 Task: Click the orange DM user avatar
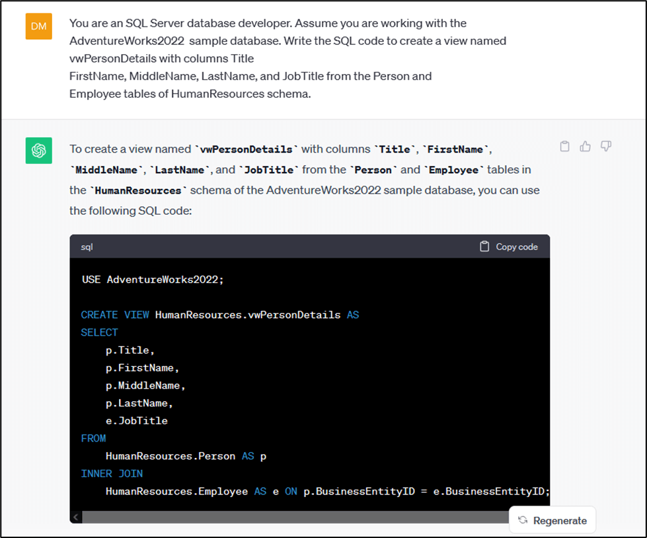point(38,26)
